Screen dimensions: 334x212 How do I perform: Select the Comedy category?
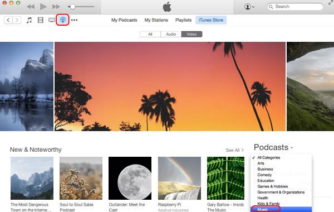coord(281,175)
